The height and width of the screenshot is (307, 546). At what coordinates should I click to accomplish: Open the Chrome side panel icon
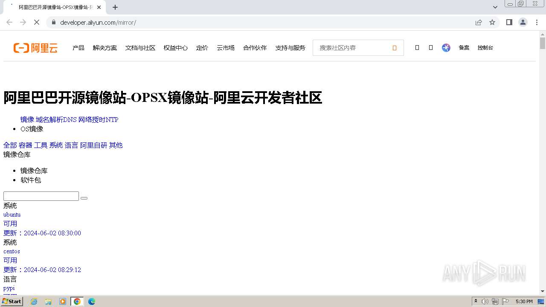(x=509, y=22)
